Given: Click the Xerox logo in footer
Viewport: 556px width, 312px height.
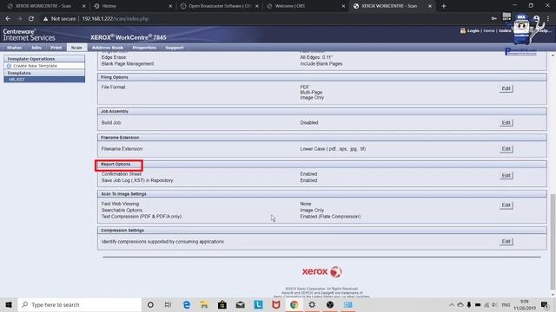Looking at the screenshot, I should click(x=322, y=271).
